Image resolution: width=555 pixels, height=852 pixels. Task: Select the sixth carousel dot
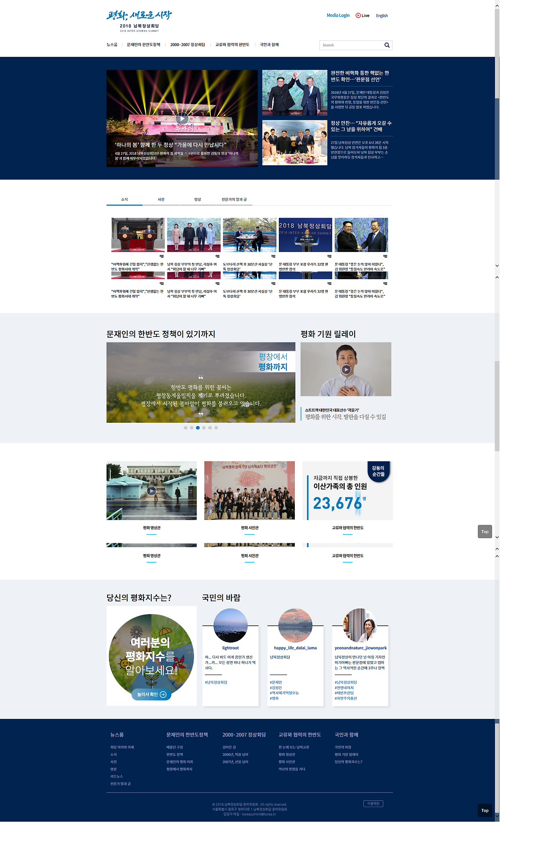click(x=216, y=428)
